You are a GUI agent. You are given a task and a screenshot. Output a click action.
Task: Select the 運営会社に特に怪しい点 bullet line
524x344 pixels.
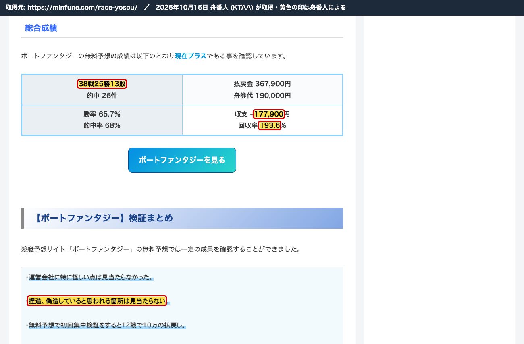89,277
